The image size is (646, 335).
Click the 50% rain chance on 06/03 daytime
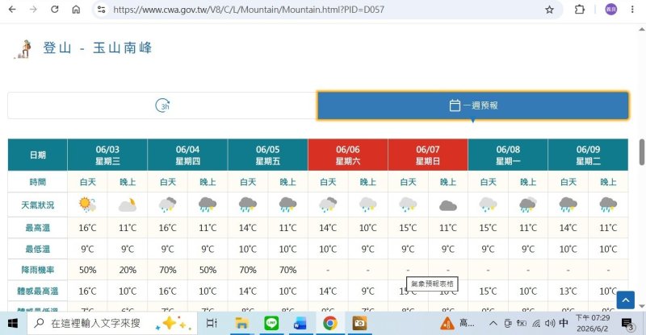(88, 270)
